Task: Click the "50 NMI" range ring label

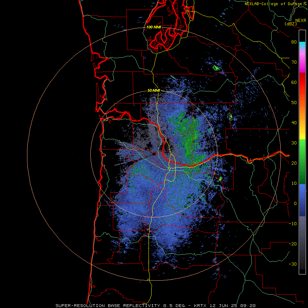Action: point(154,91)
